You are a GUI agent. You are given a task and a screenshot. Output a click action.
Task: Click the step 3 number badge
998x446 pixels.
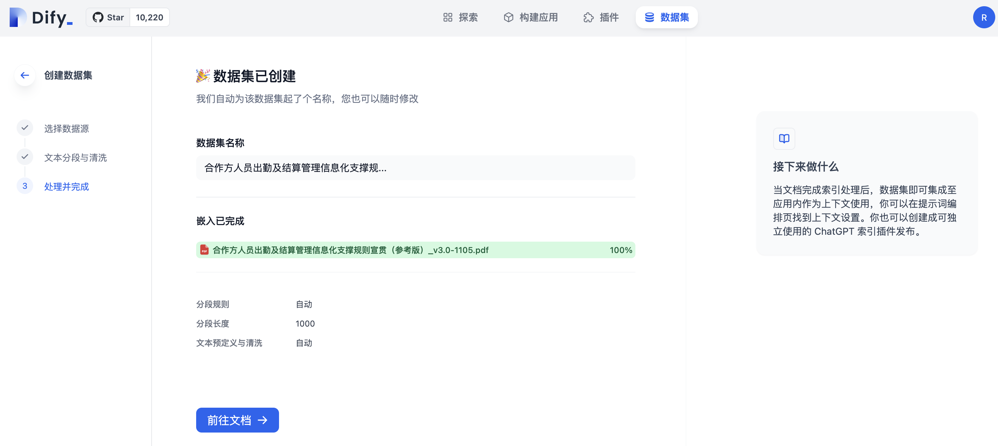click(x=25, y=186)
